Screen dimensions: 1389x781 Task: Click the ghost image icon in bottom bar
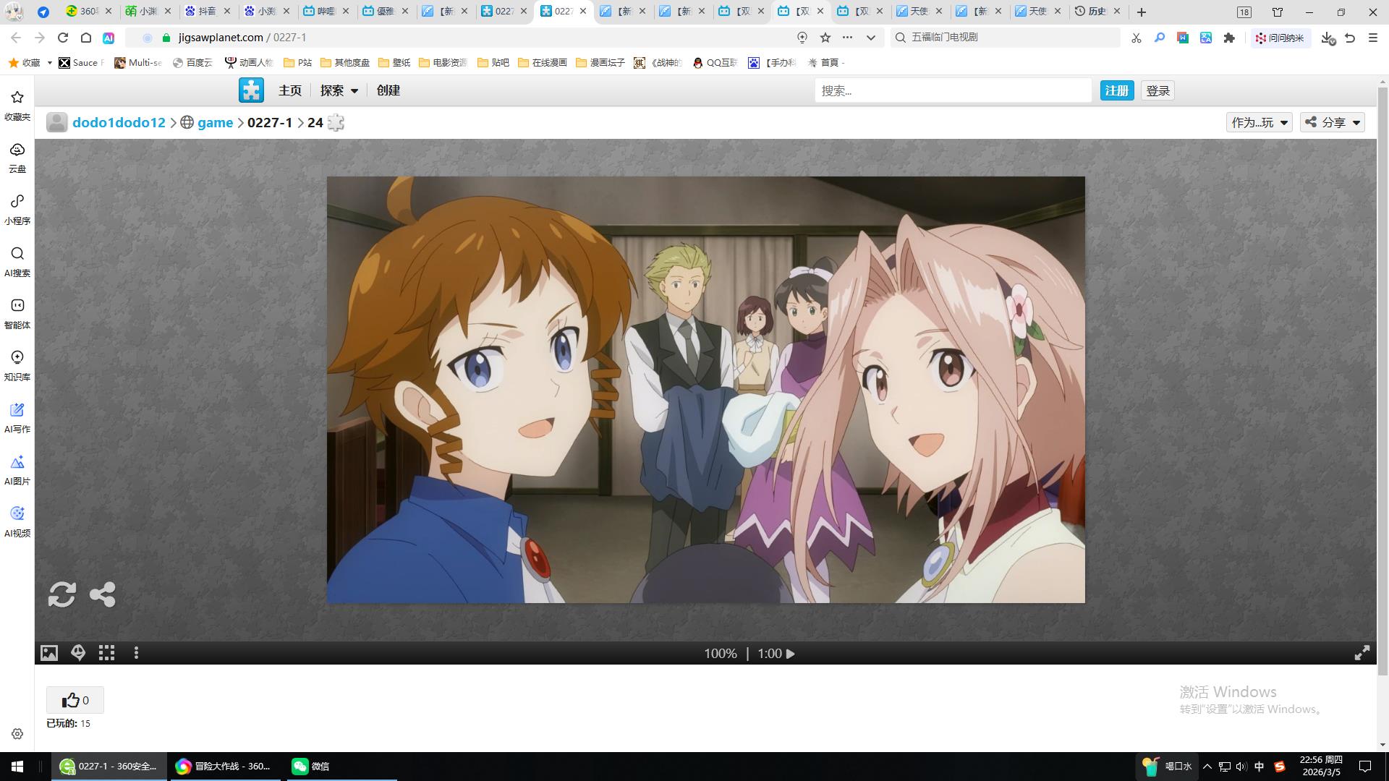coord(78,653)
